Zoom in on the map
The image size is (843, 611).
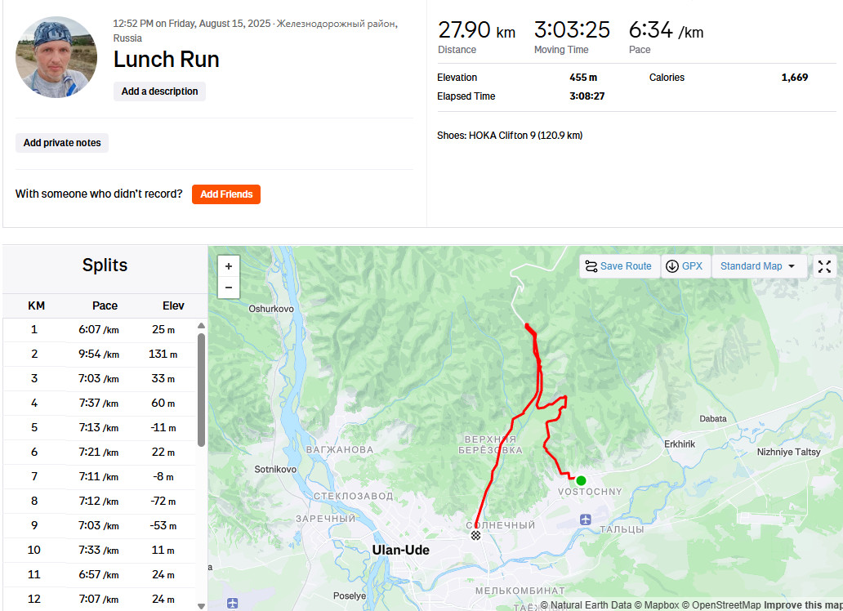pyautogui.click(x=229, y=266)
